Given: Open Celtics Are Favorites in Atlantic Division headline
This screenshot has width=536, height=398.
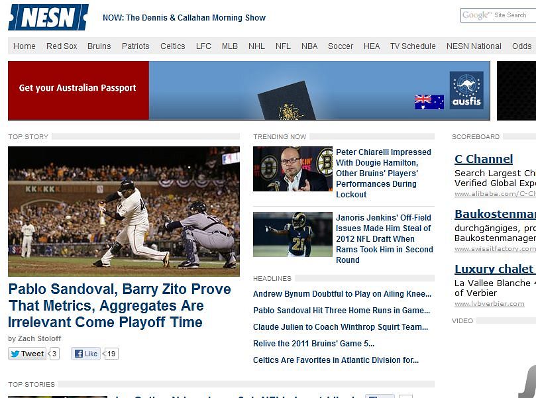Looking at the screenshot, I should click(336, 360).
